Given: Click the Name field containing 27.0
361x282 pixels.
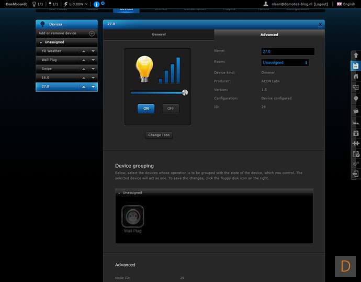Looking at the screenshot, I should point(287,52).
